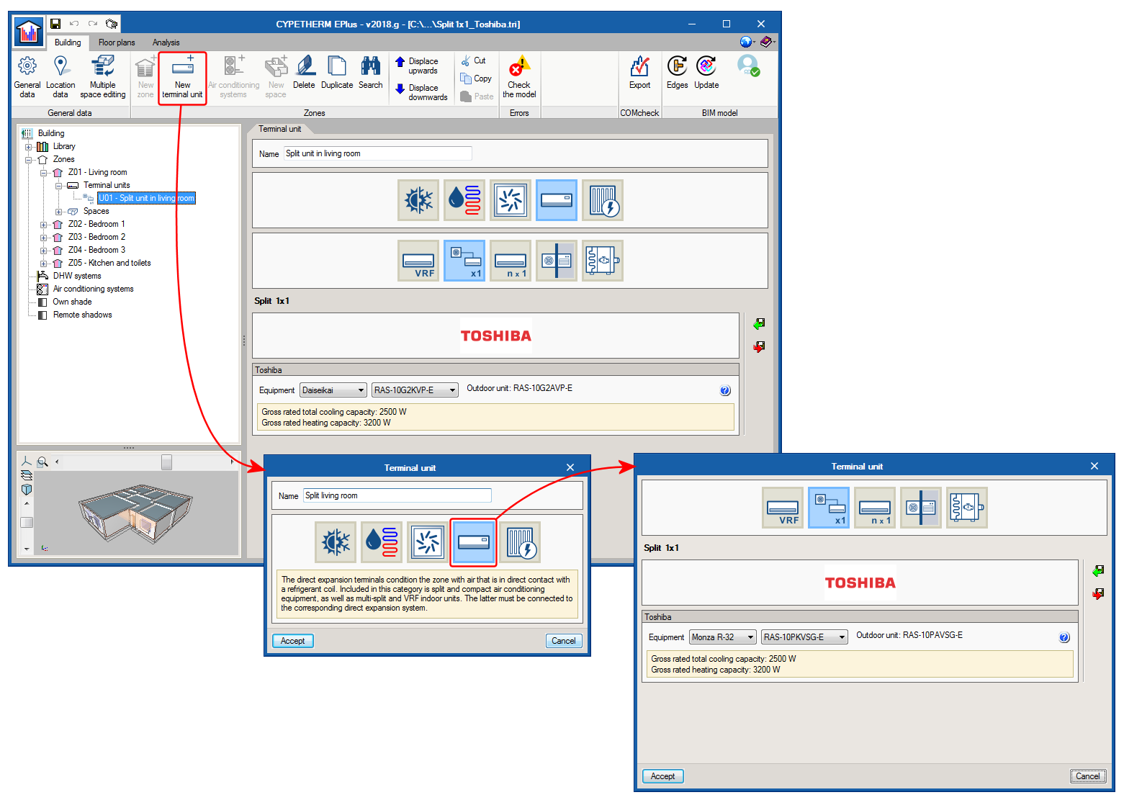Open Daiseikai equipment series dropdown
1124x800 pixels.
coord(333,390)
